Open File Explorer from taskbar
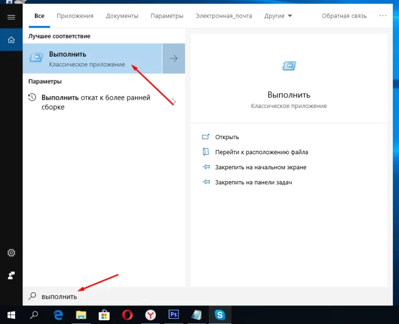The image size is (399, 324). 81,315
